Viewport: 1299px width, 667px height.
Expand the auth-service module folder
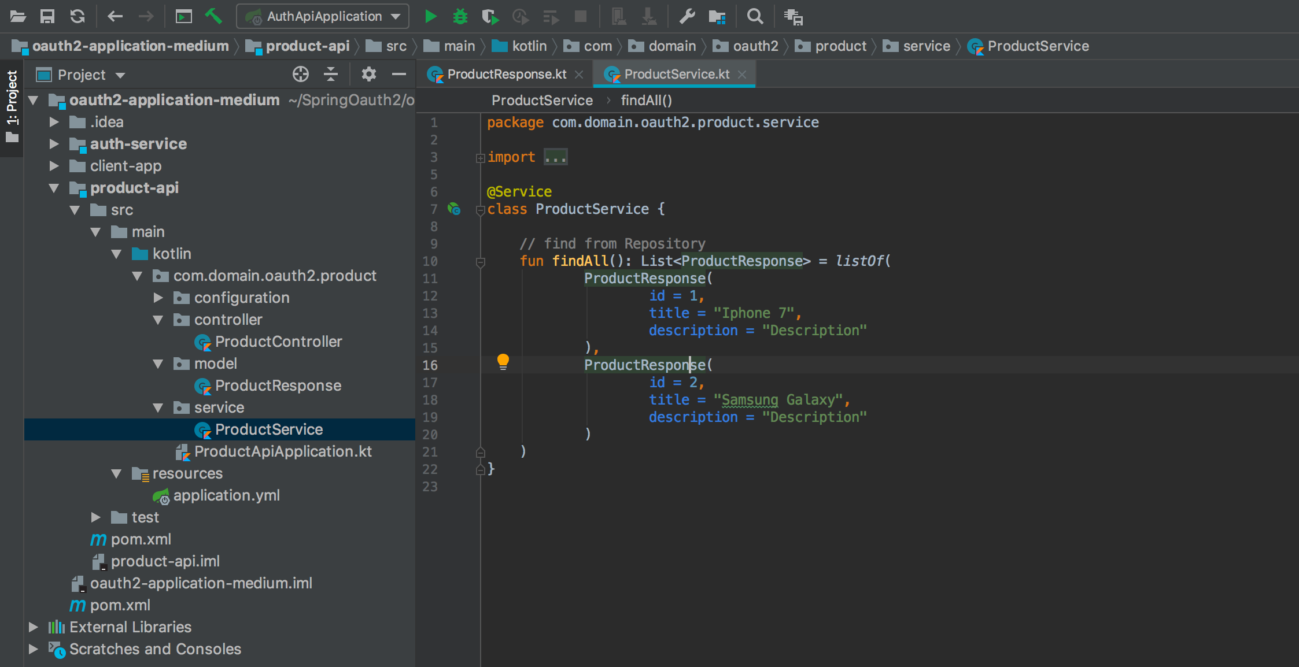click(x=54, y=144)
